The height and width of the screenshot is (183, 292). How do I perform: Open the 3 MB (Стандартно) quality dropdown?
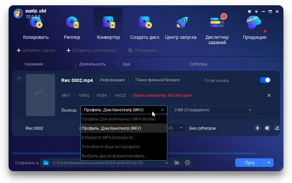(213, 110)
